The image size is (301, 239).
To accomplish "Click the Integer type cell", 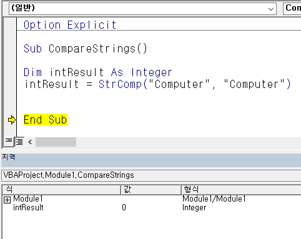I will pyautogui.click(x=194, y=208).
